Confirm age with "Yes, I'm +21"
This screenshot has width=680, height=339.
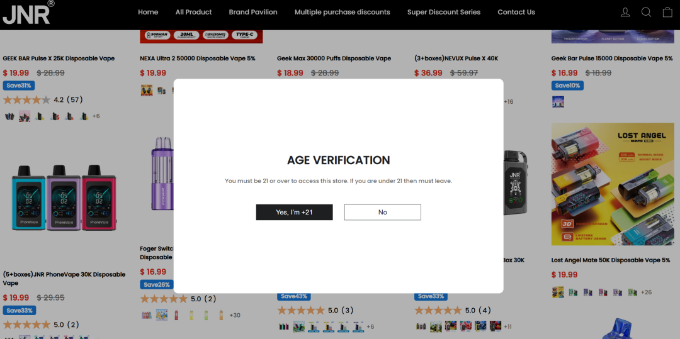click(294, 212)
